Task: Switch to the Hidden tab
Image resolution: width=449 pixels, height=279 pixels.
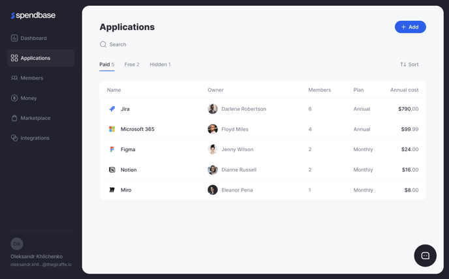Action: (160, 65)
